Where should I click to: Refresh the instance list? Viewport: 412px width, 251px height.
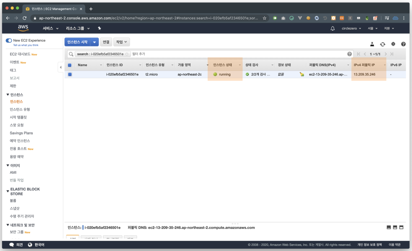(x=383, y=44)
